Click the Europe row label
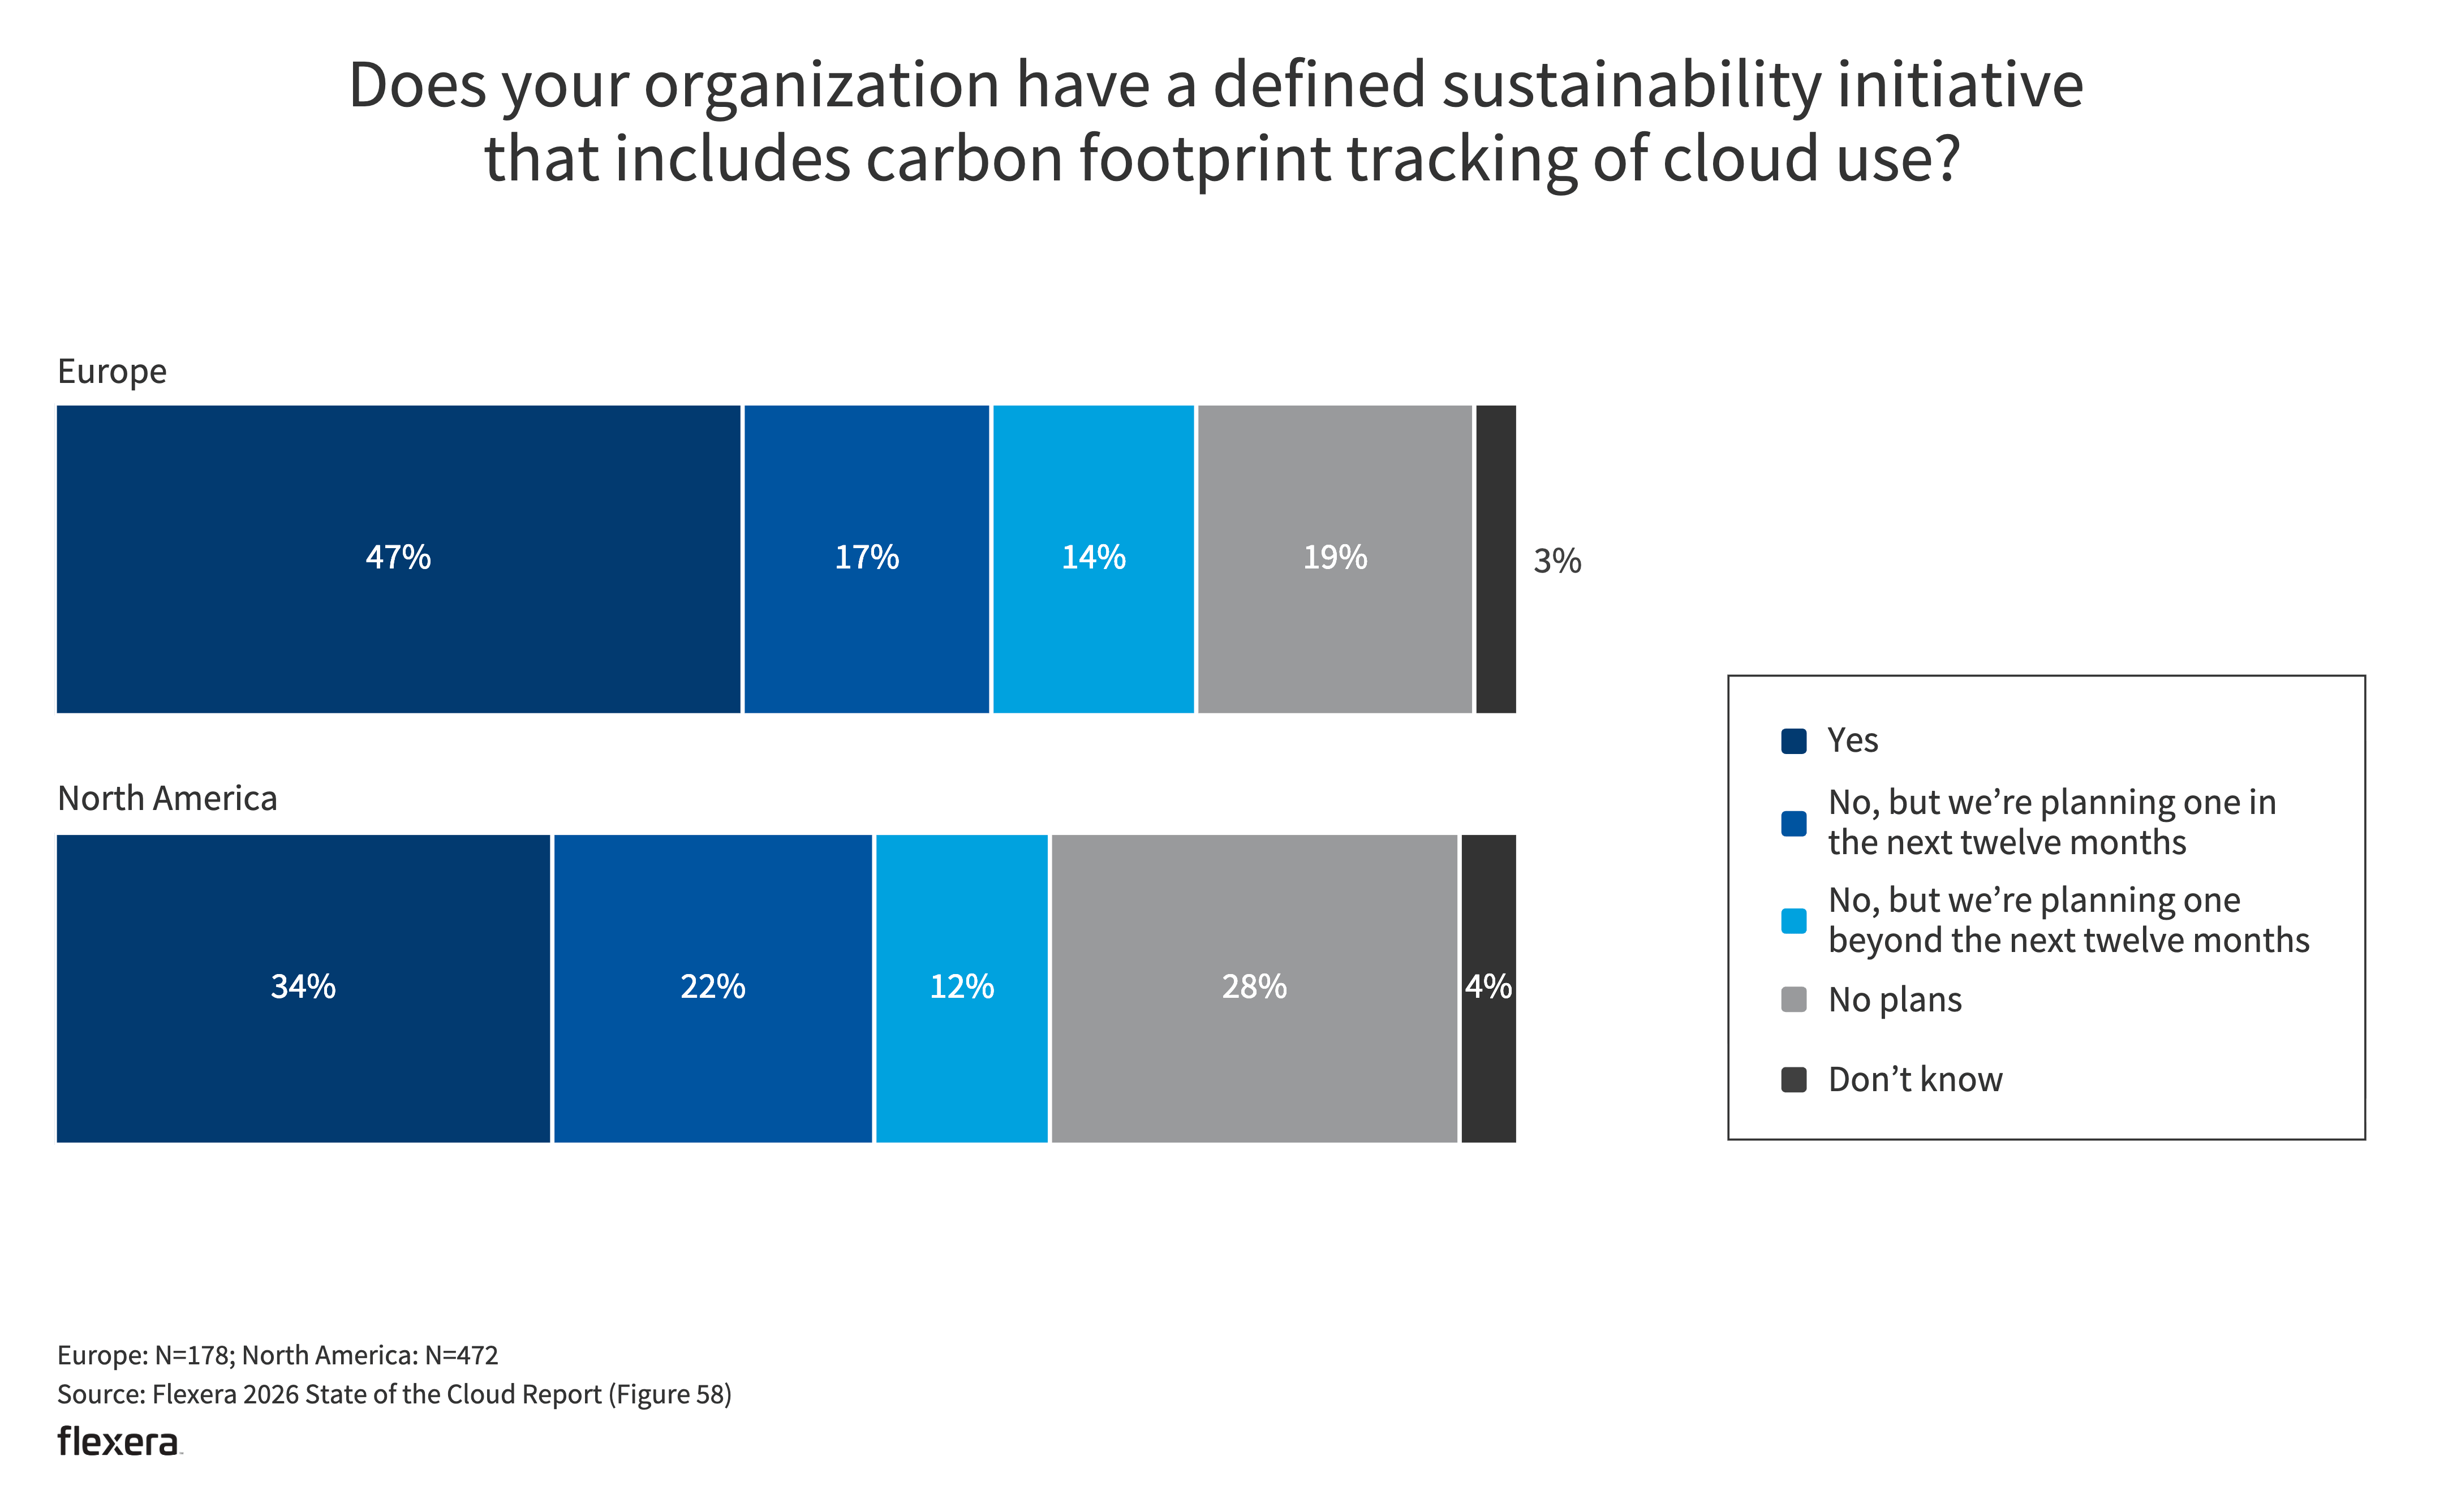The height and width of the screenshot is (1512, 2444). [x=112, y=371]
